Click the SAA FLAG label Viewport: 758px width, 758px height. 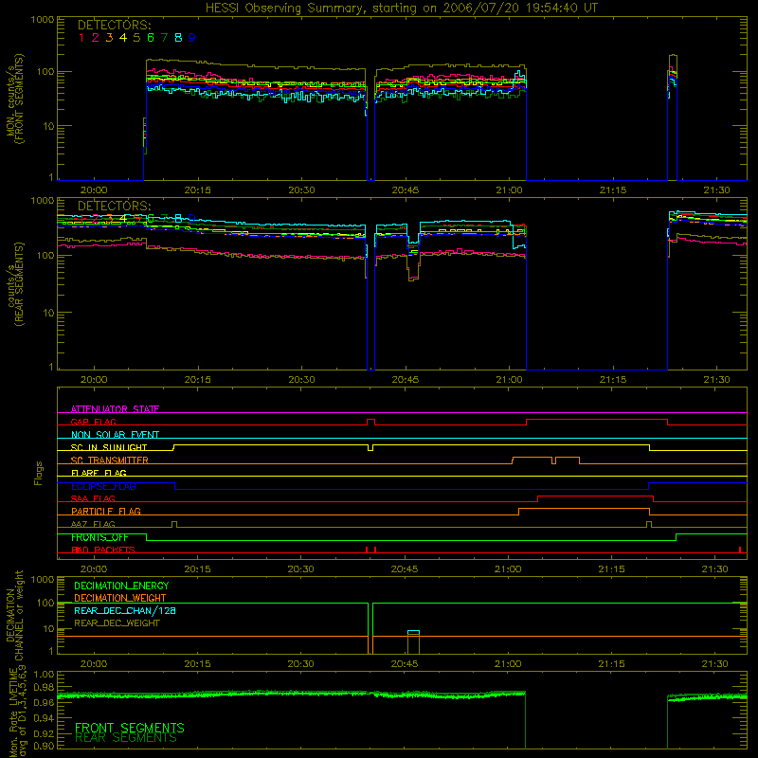point(93,498)
